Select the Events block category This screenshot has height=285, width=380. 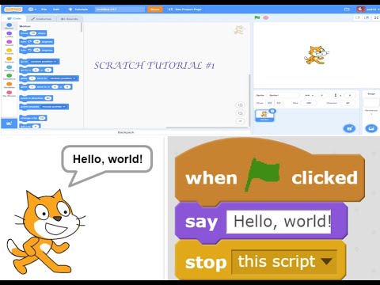9,51
